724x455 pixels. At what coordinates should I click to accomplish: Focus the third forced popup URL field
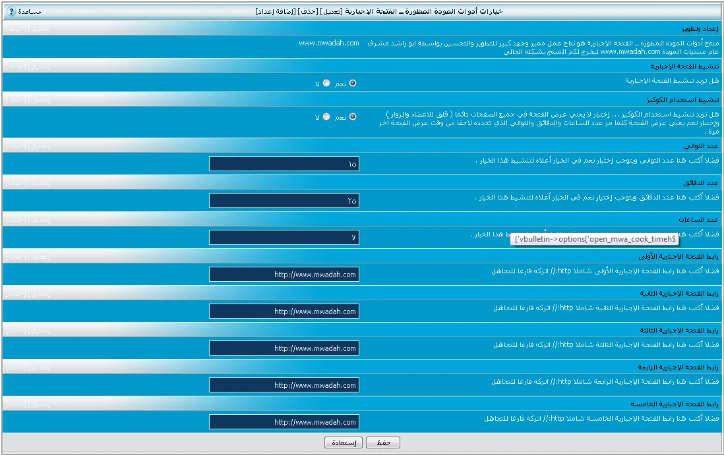click(284, 348)
